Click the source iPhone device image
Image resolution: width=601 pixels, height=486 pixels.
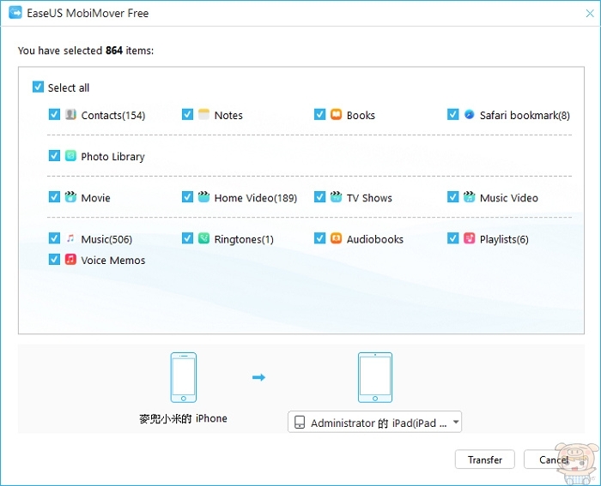coord(184,377)
